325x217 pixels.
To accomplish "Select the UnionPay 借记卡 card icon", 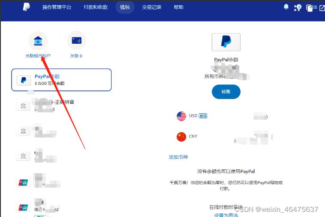I will pos(23,207).
